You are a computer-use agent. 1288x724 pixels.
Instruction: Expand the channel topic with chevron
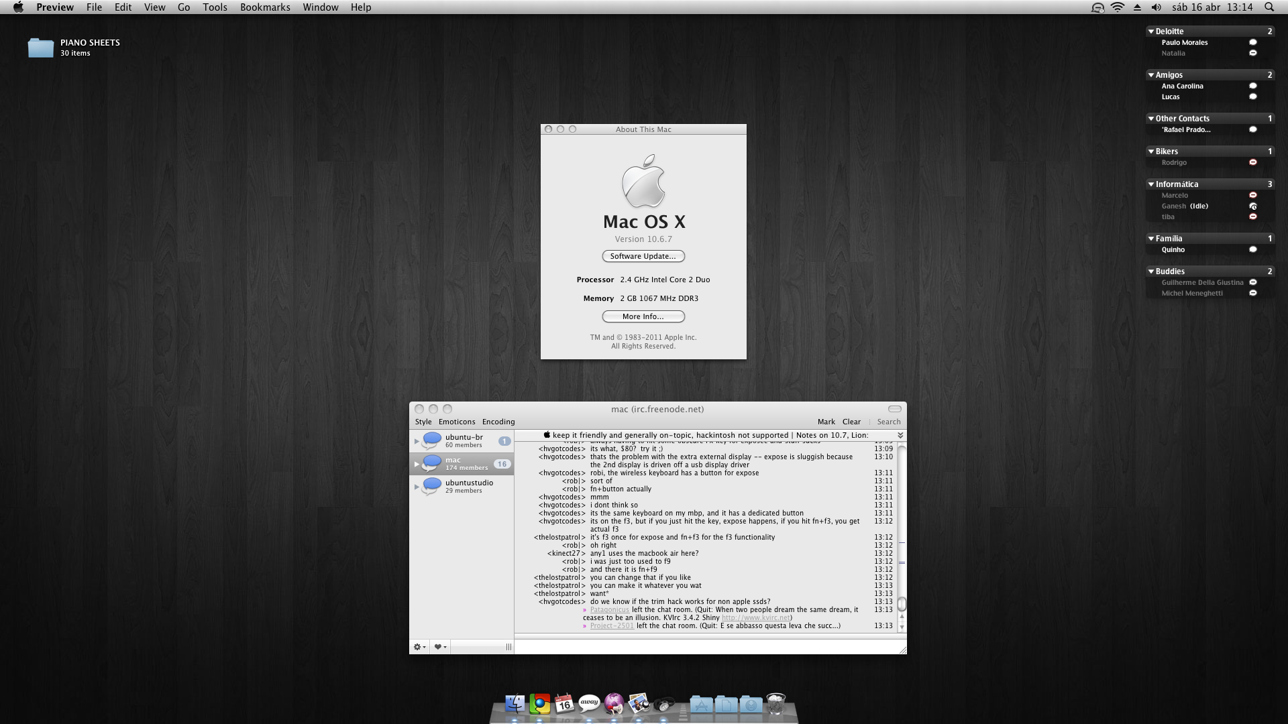pos(900,436)
